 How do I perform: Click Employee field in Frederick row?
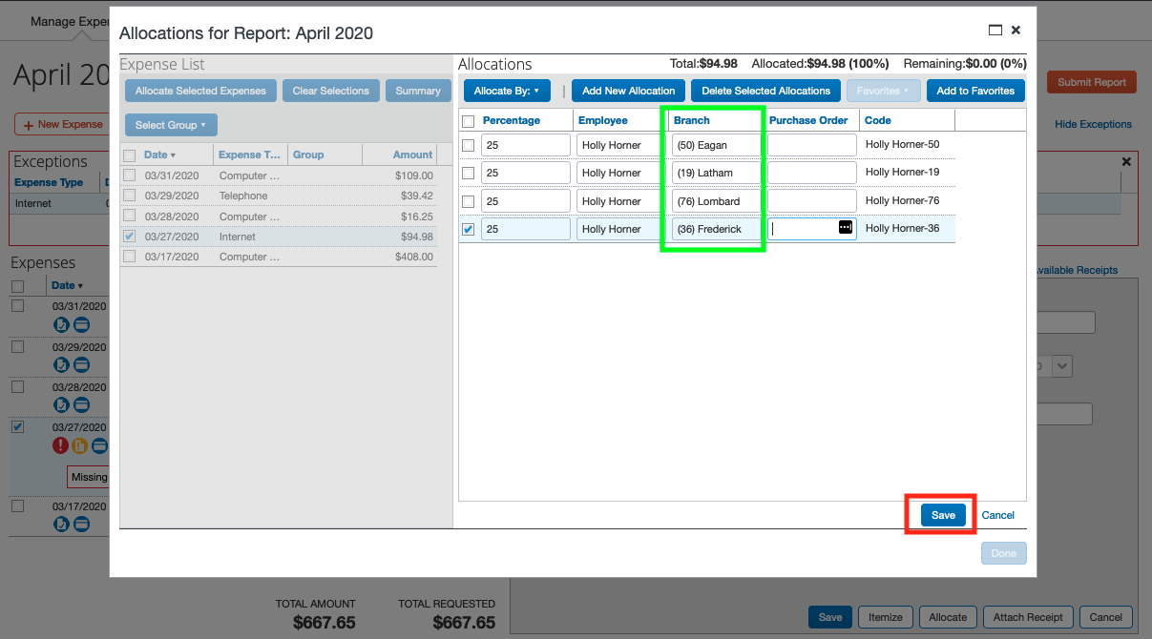click(621, 229)
